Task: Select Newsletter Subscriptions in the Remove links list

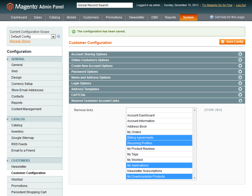Action: 159,171
